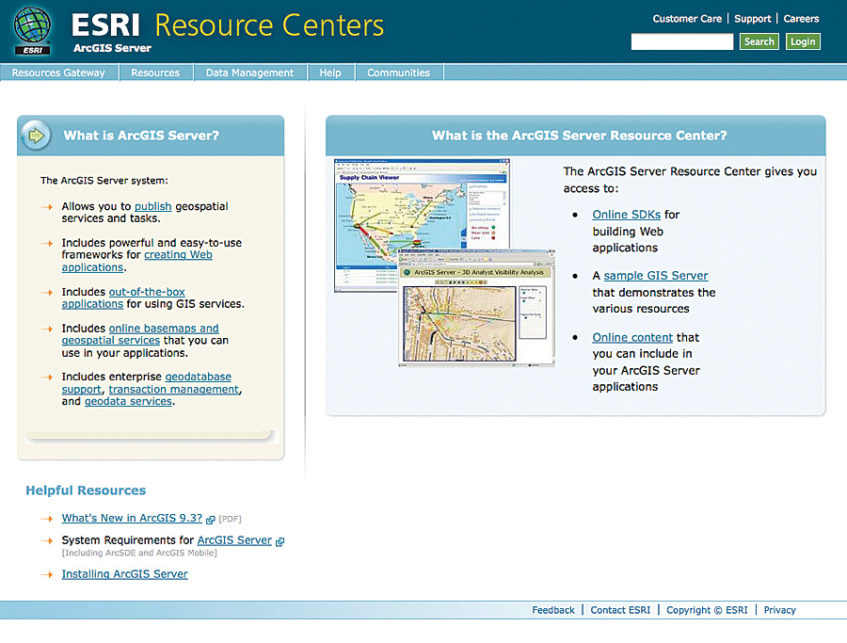This screenshot has width=847, height=643.
Task: Click the ESRI globe logo
Action: [32, 30]
